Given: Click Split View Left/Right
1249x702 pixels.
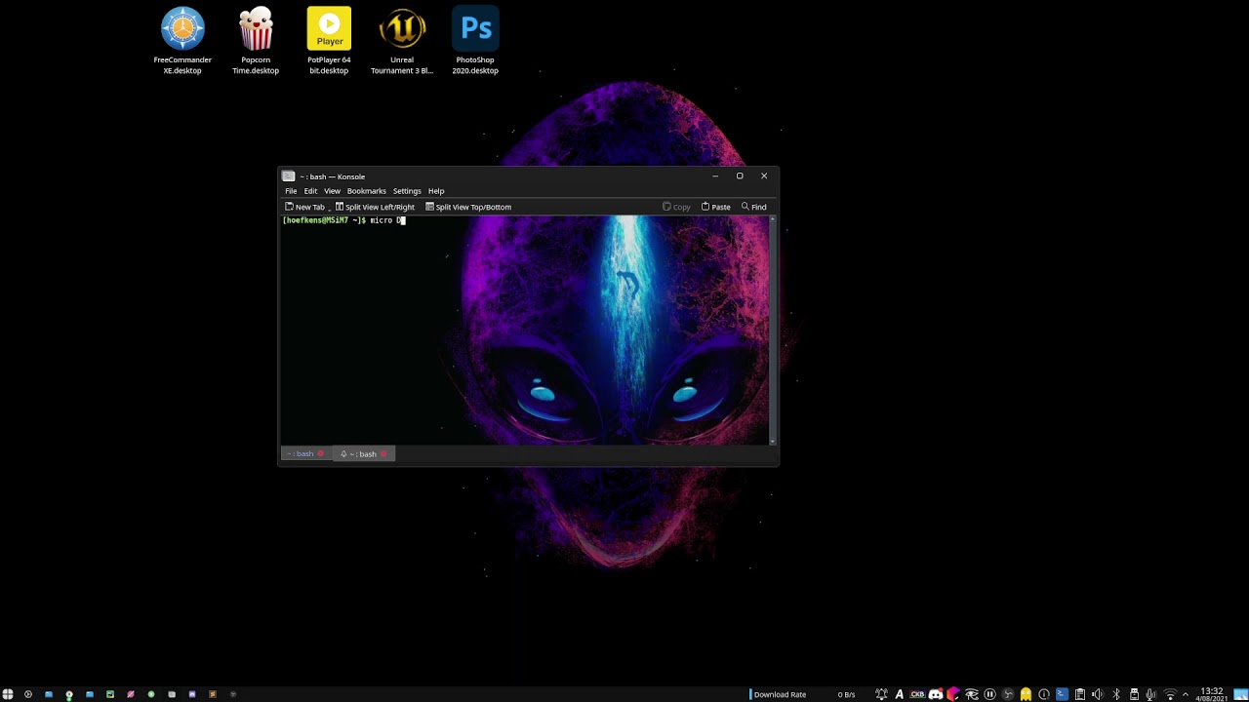Looking at the screenshot, I should (375, 207).
